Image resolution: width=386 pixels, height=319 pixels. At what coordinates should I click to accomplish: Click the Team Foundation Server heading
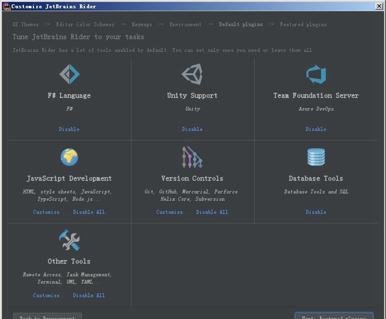coord(316,96)
